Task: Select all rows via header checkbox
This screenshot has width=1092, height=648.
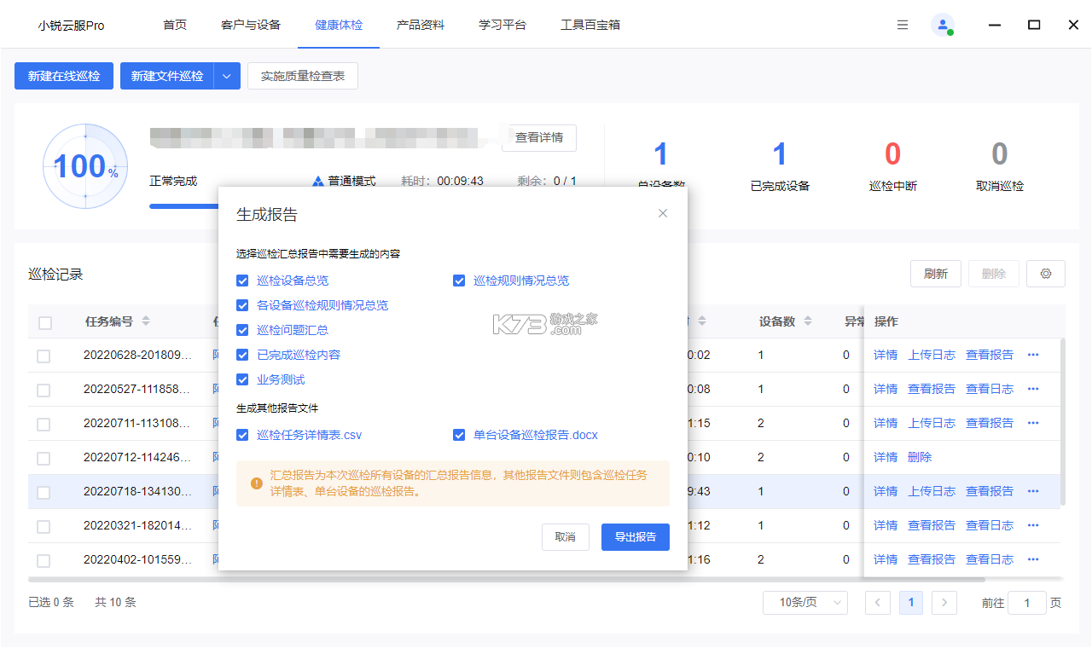Action: (x=45, y=322)
